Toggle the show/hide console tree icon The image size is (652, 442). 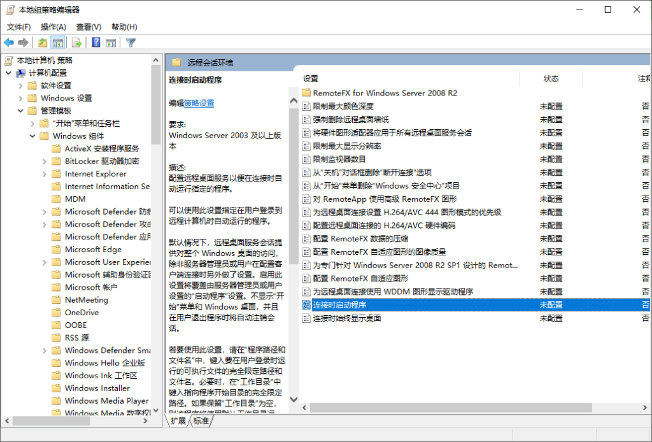click(58, 43)
